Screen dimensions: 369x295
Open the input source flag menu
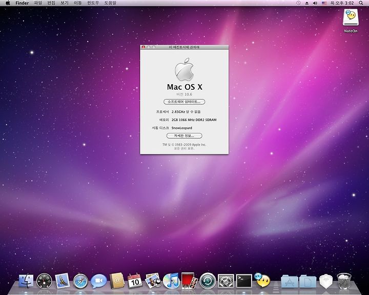[x=324, y=3]
